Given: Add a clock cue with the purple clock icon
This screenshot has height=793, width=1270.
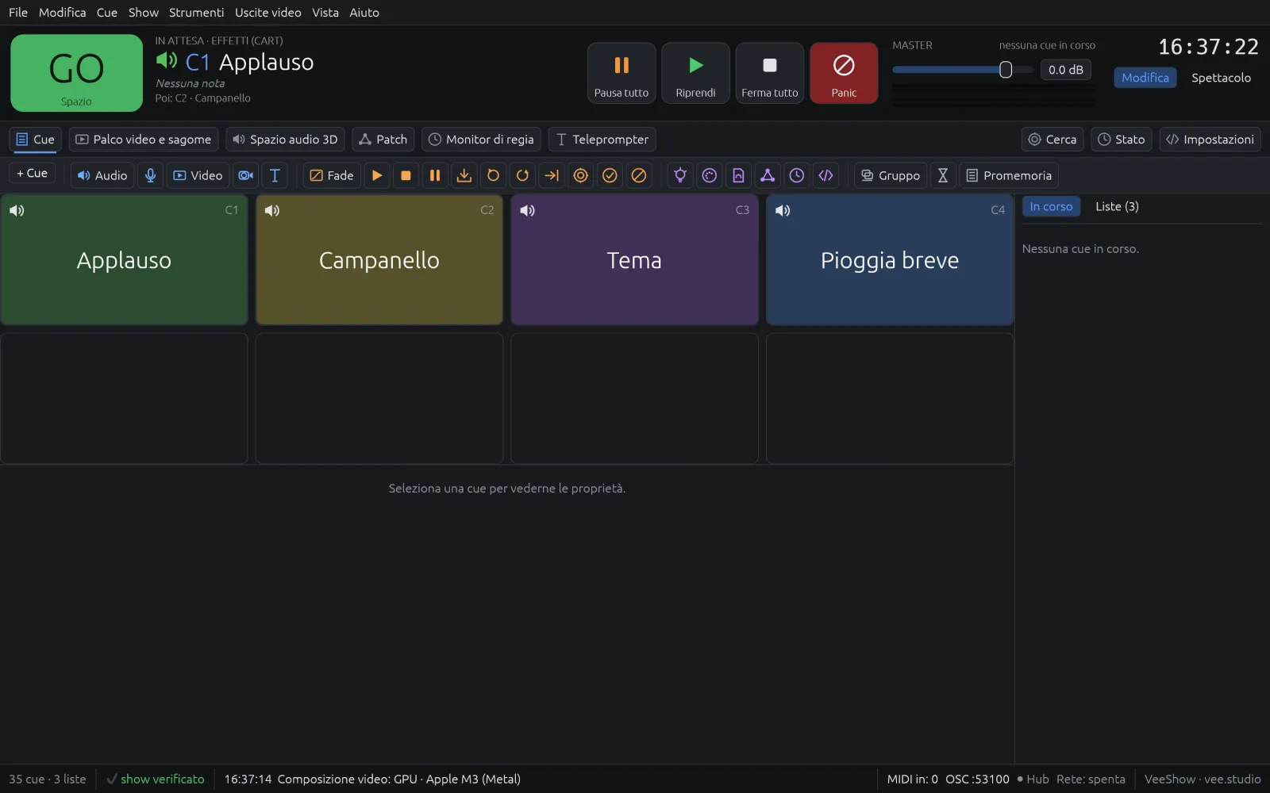Looking at the screenshot, I should pyautogui.click(x=797, y=175).
